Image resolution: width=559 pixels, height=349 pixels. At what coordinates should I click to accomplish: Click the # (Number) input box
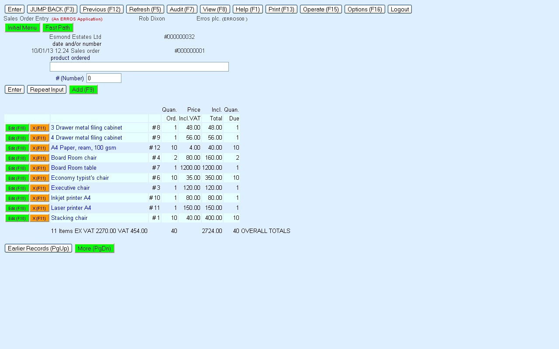(x=104, y=78)
